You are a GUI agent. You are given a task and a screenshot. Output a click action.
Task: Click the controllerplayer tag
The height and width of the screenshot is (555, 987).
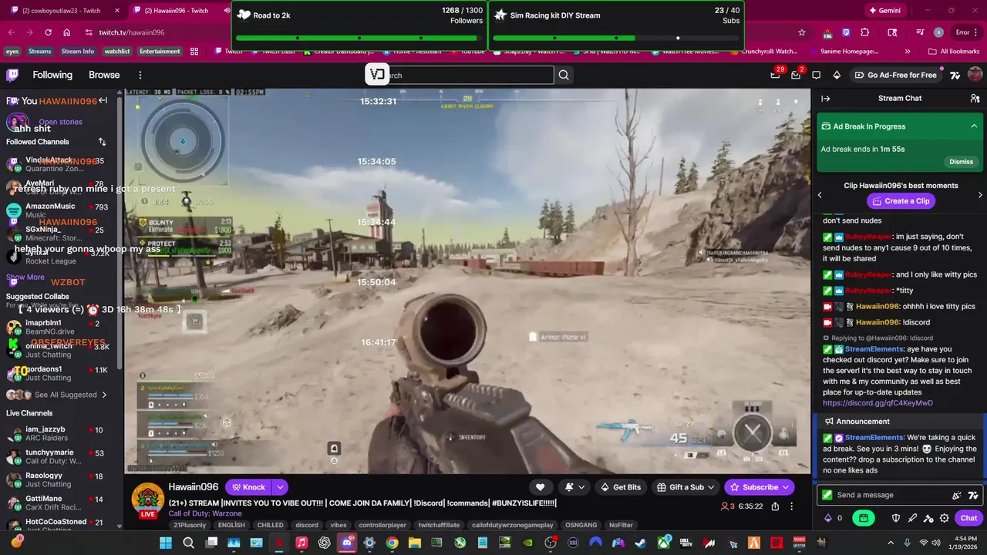pos(382,525)
